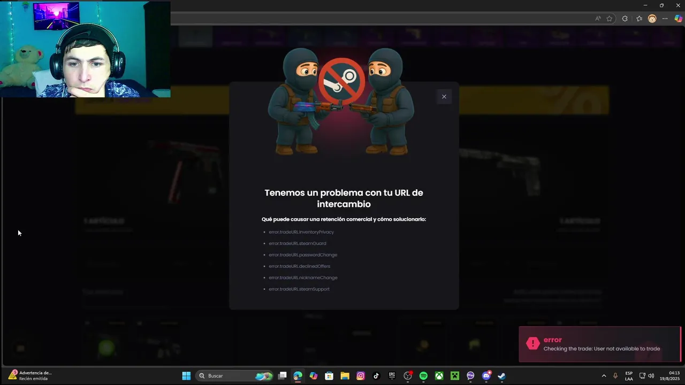Open the clock and date 04:13
Viewport: 685px width, 385px height.
670,376
